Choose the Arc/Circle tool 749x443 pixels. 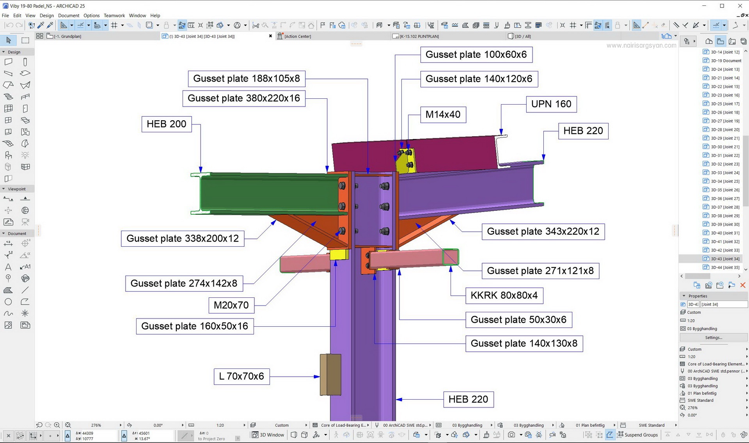(8, 302)
